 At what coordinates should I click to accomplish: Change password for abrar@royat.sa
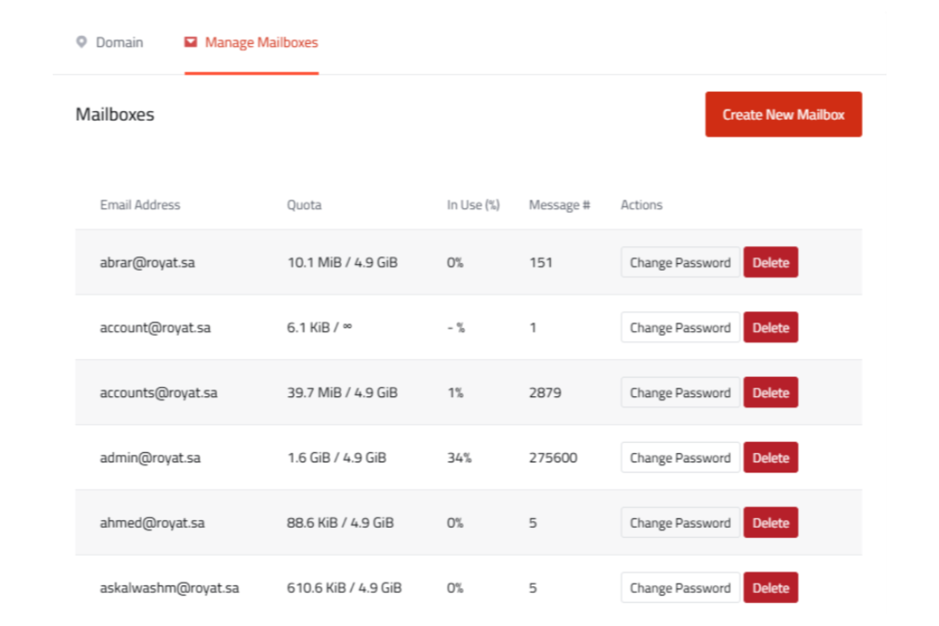680,262
